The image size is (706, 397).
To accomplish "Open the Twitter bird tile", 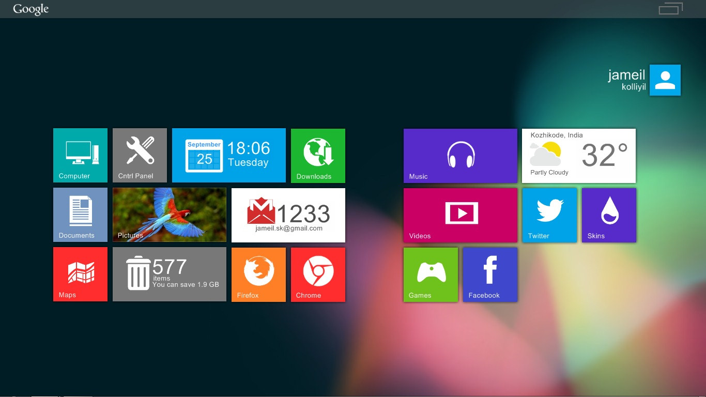I will pos(549,215).
